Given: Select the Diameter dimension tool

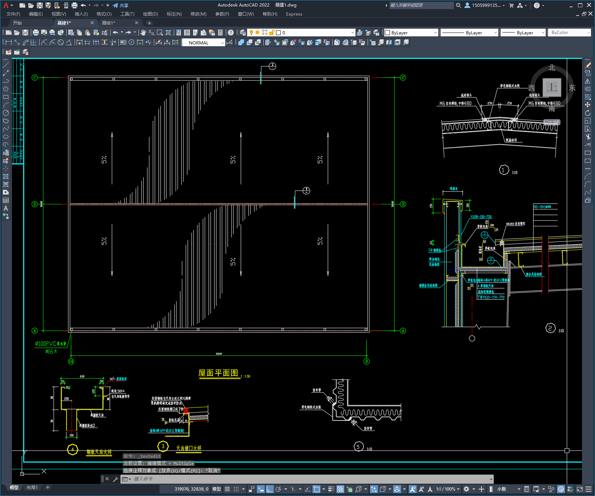Looking at the screenshot, I should click(61, 42).
